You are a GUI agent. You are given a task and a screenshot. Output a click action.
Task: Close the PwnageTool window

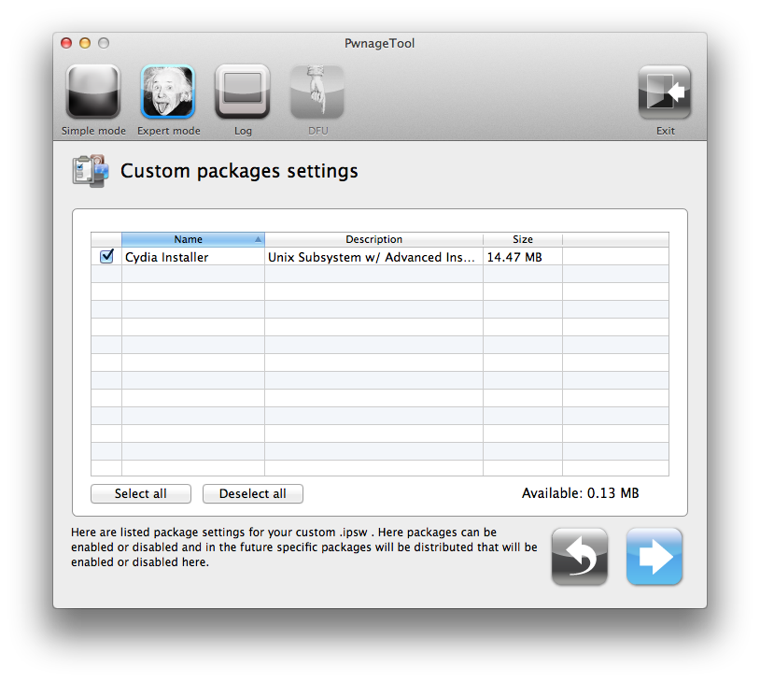66,43
